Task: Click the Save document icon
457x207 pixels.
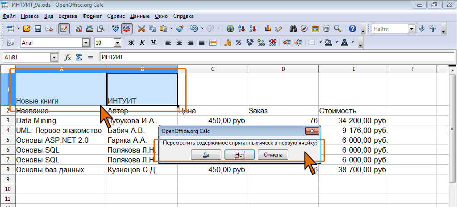Action: (38, 29)
